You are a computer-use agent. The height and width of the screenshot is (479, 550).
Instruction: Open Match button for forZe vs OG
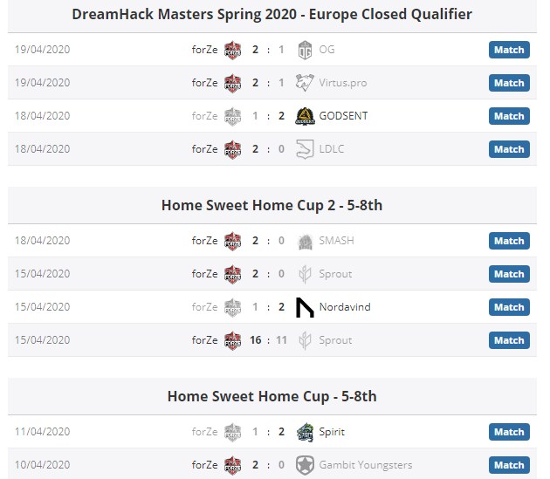[509, 50]
